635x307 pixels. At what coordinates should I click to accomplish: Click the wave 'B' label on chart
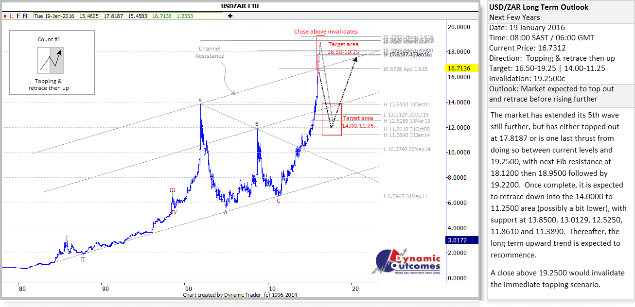point(257,124)
